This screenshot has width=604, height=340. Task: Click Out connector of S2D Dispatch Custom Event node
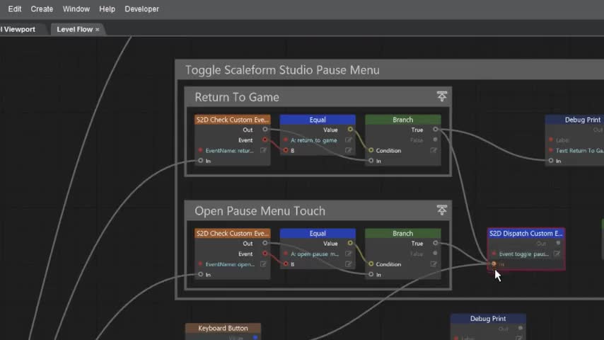[x=559, y=243]
